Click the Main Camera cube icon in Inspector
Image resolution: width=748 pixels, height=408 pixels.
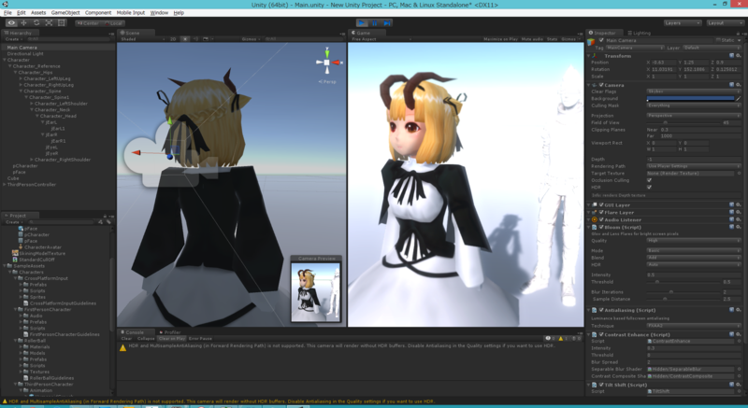(x=592, y=43)
